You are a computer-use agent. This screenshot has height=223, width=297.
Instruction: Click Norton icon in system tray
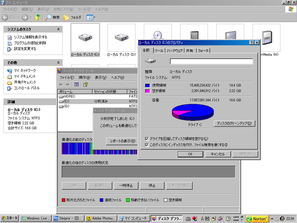258,219
